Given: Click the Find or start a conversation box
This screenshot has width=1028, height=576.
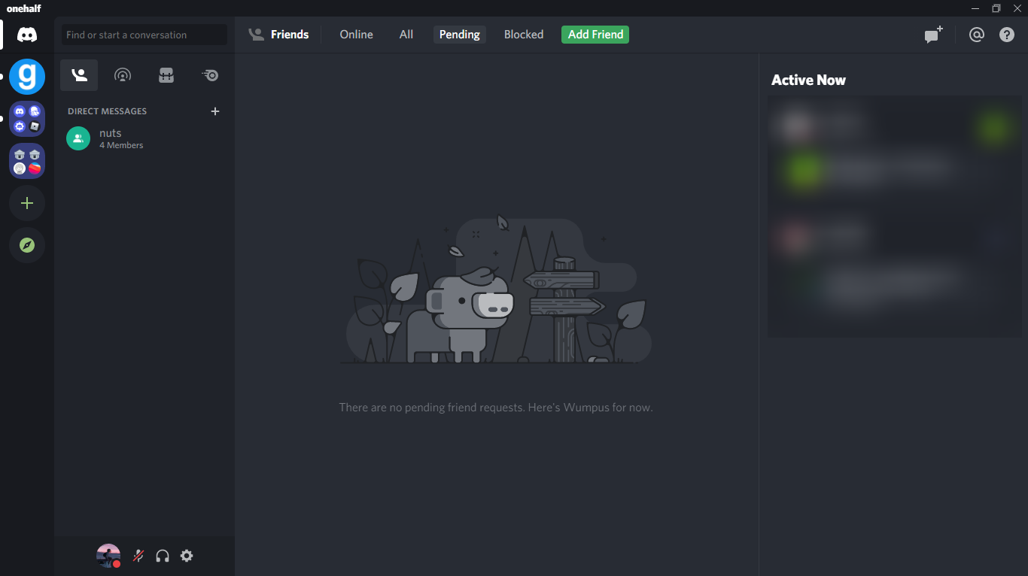Looking at the screenshot, I should pos(144,35).
